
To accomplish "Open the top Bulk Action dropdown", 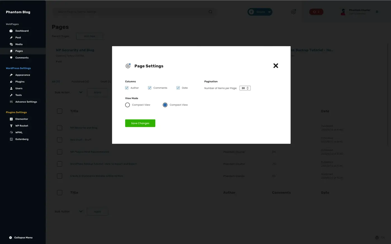I will [68, 92].
